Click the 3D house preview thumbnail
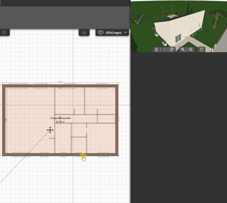The width and height of the screenshot is (227, 203). (x=179, y=24)
